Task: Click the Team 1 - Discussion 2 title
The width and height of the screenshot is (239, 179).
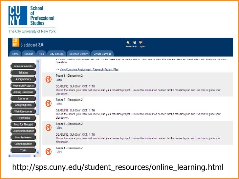Action: tap(69, 76)
